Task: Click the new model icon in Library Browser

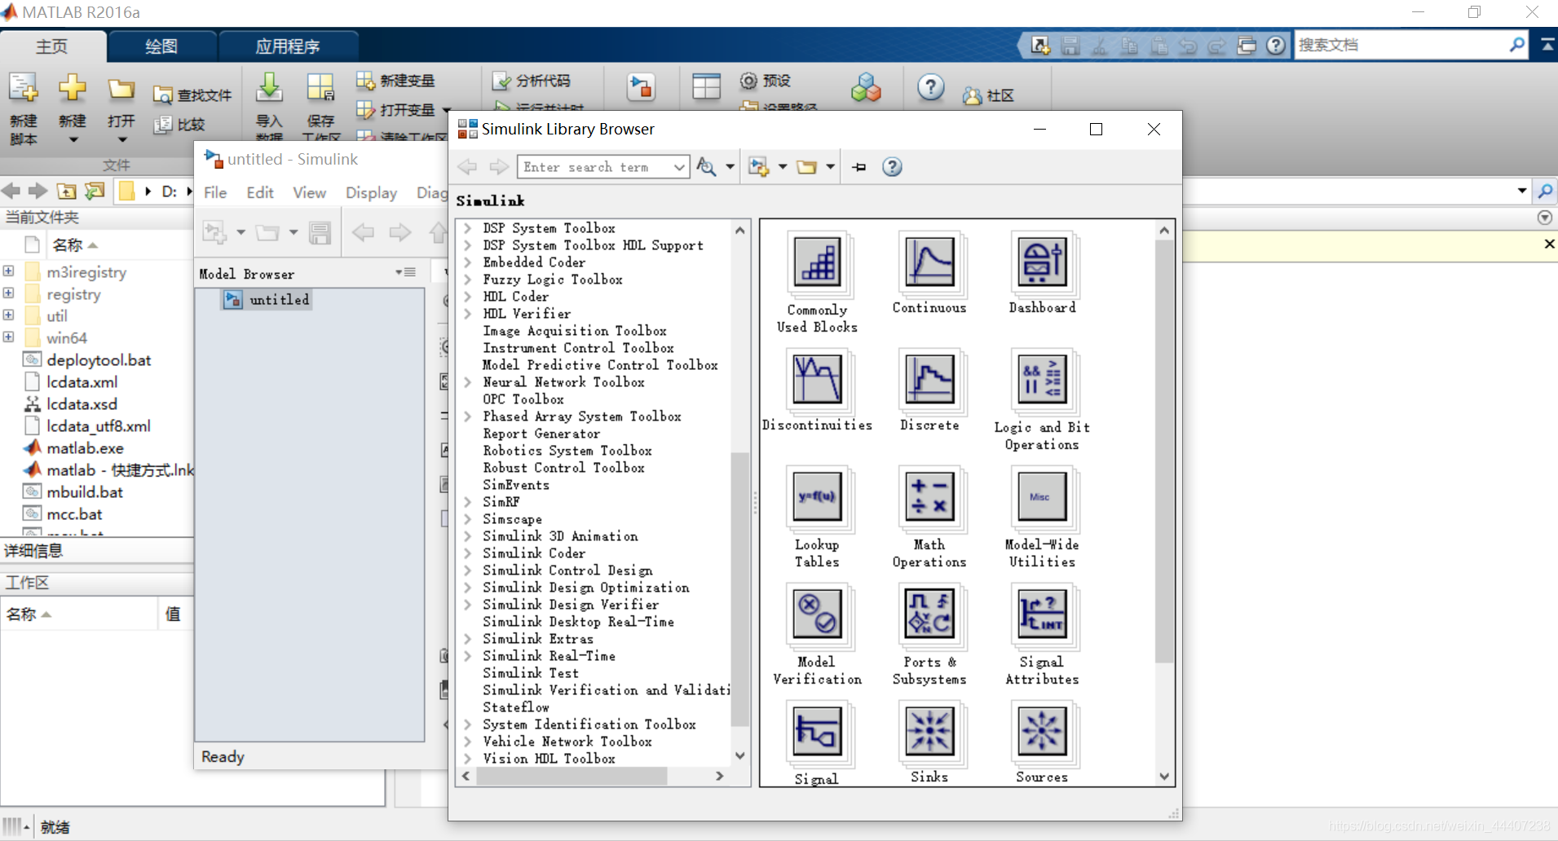Action: tap(759, 167)
